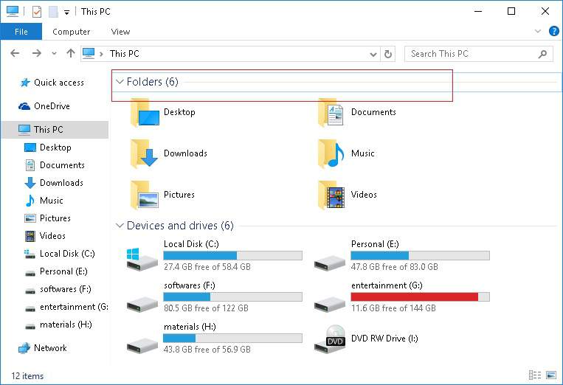Open Local Disk (C:) drive icon
563x385 pixels.
point(142,257)
